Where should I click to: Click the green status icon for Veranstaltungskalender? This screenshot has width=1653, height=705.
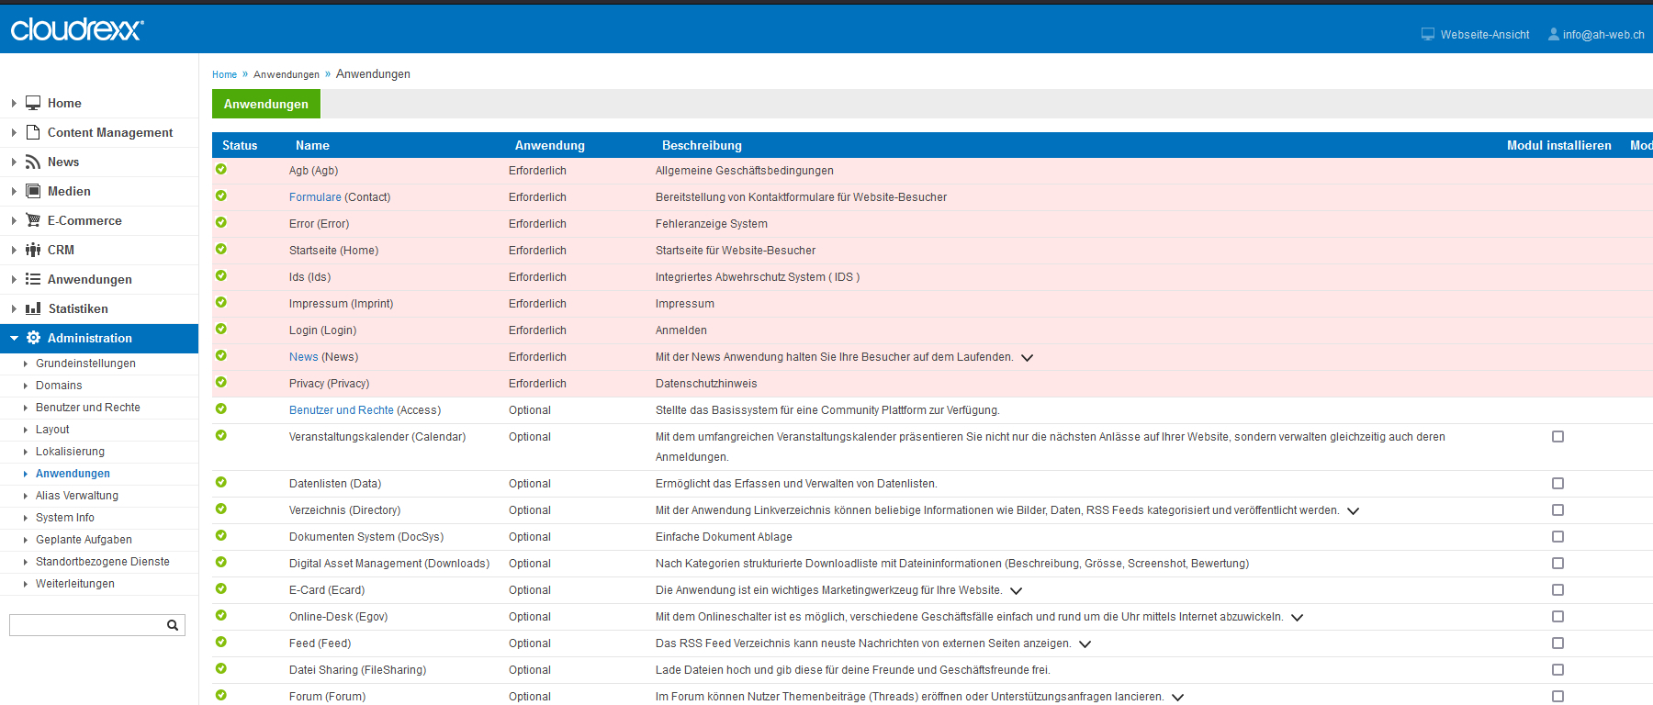(221, 435)
